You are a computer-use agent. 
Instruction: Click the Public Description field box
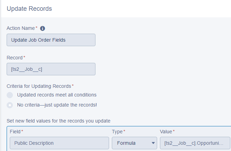point(59,143)
